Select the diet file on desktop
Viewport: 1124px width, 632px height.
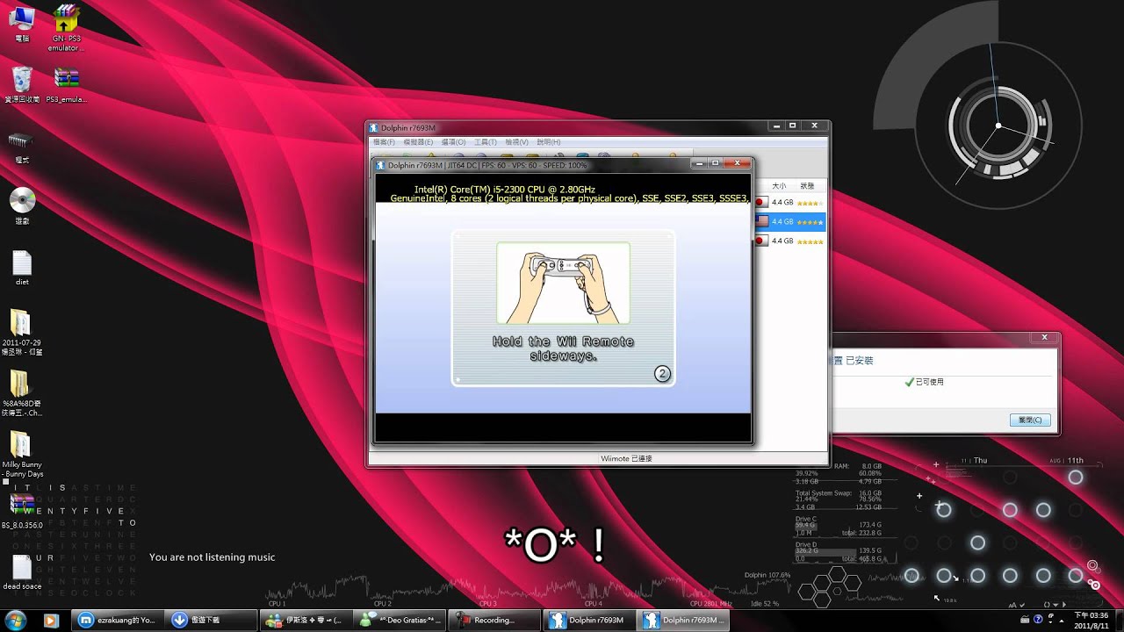coord(22,267)
